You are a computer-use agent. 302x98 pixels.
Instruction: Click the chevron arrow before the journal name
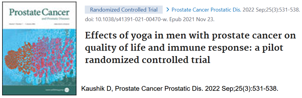click(167, 9)
